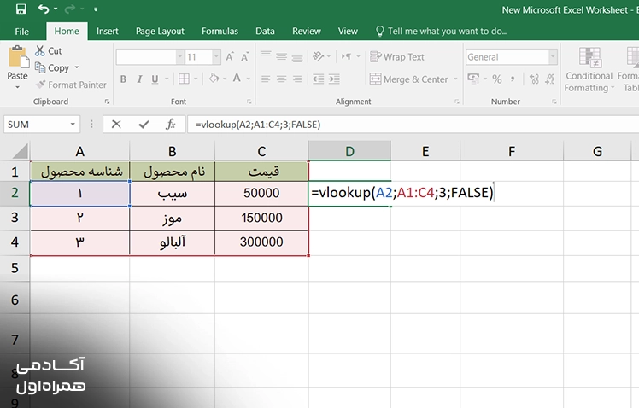Click Format Painter
639x408 pixels.
[71, 85]
